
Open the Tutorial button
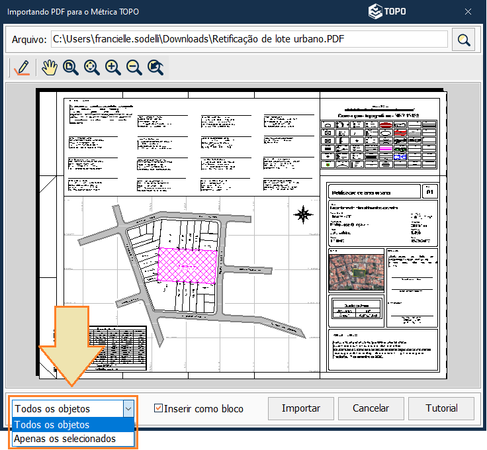(441, 408)
